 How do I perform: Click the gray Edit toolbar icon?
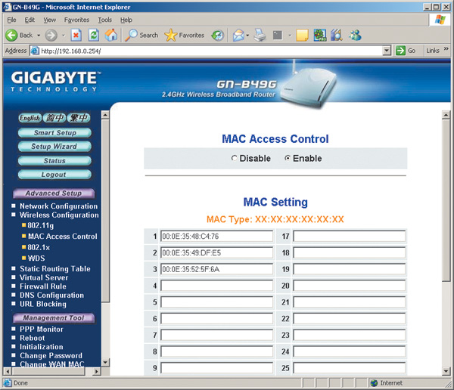coord(278,36)
